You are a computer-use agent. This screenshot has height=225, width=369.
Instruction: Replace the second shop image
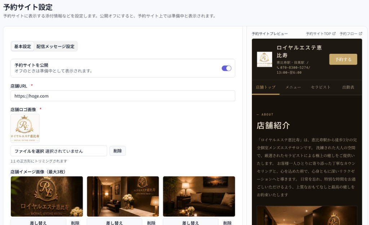coord(114,222)
